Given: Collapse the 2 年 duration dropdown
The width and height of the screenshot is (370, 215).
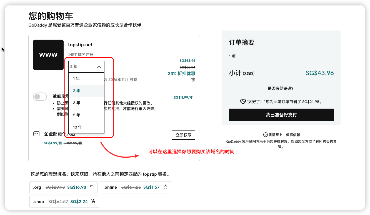Looking at the screenshot, I should tap(86, 67).
